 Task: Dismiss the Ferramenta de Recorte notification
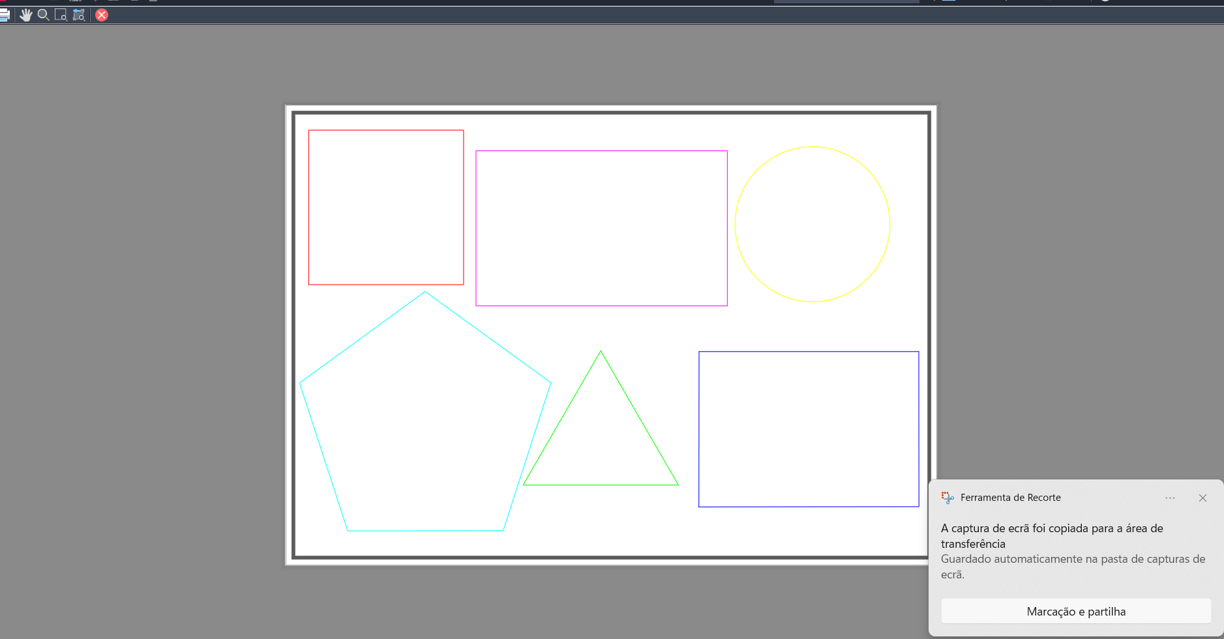pos(1203,498)
